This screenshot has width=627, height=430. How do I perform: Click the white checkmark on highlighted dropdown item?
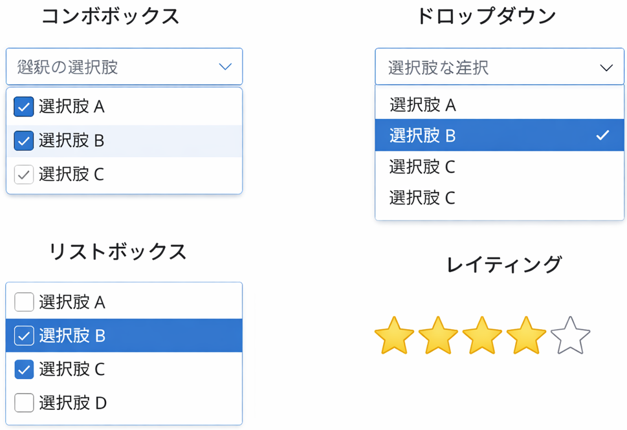(x=602, y=135)
